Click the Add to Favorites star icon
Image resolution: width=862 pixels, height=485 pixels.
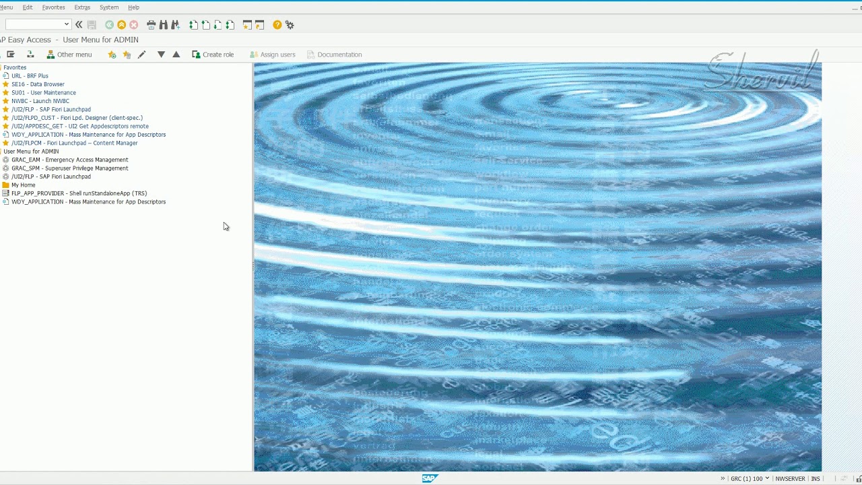point(112,55)
